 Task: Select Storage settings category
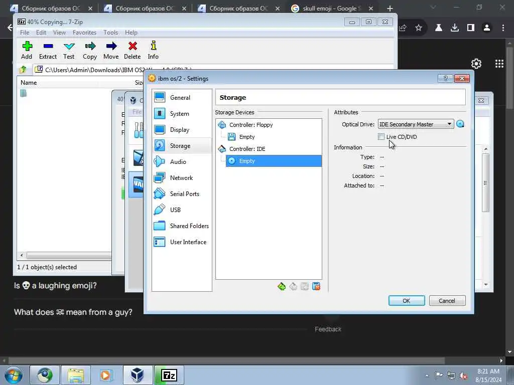tap(182, 146)
